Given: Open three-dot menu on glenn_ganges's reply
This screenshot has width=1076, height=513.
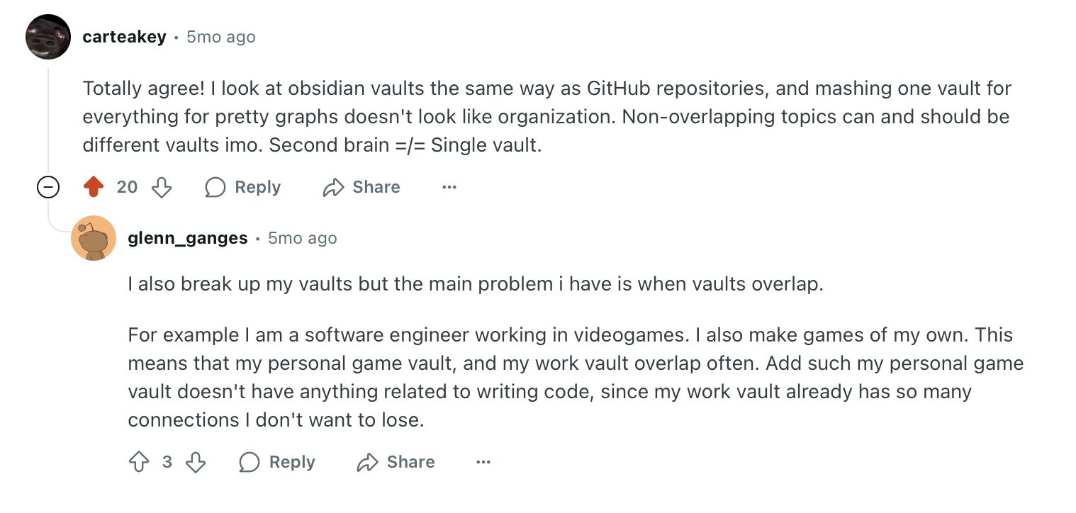Looking at the screenshot, I should click(x=483, y=462).
